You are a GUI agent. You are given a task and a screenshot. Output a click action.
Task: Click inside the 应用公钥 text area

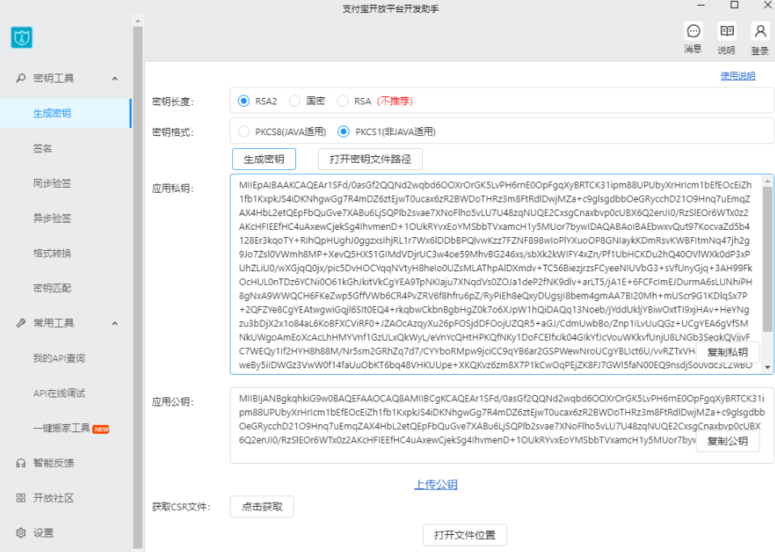(x=502, y=426)
